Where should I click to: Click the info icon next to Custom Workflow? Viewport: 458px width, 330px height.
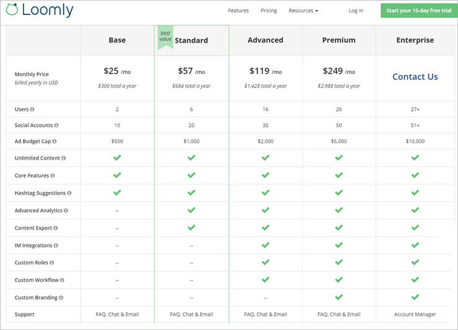(63, 280)
